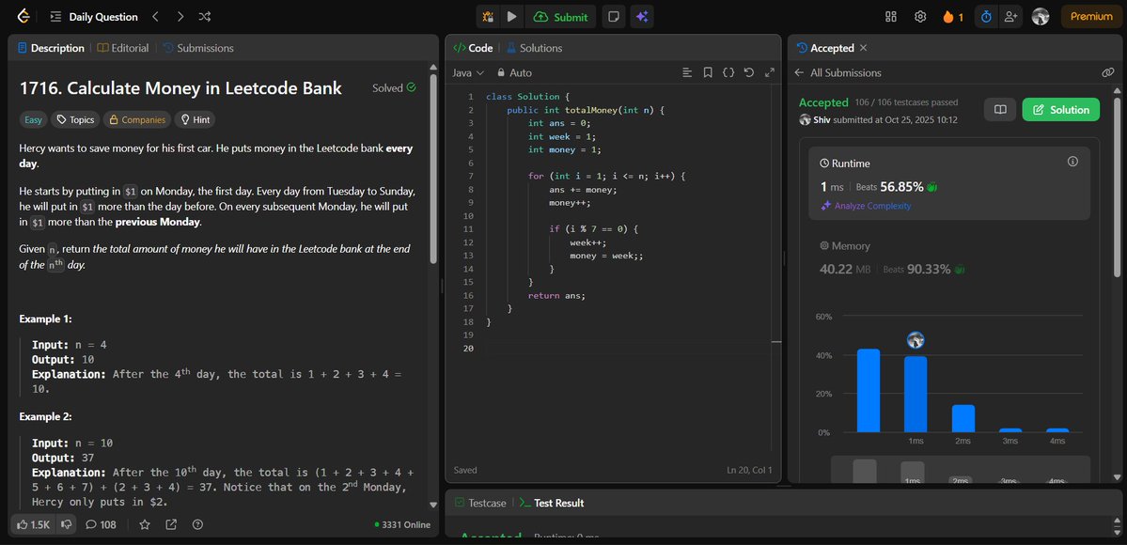Run code with the play button
Screen dimensions: 1127x545
click(511, 17)
